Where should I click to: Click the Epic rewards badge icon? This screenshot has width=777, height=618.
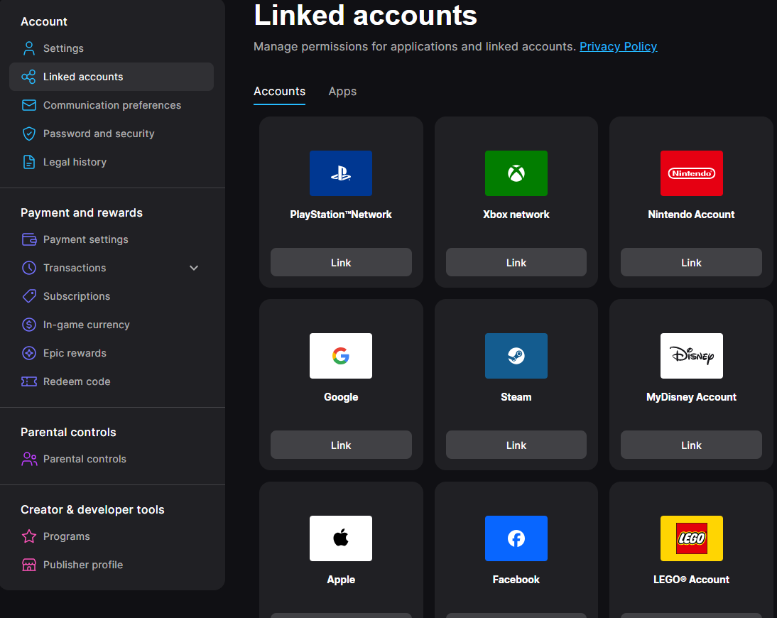pyautogui.click(x=28, y=353)
